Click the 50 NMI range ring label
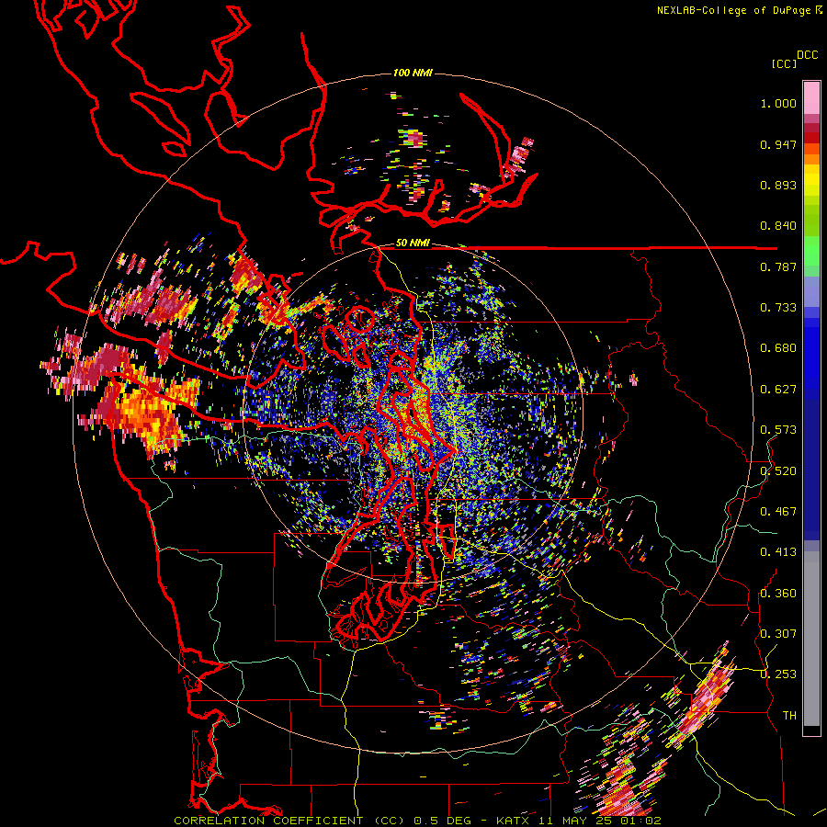 click(x=413, y=244)
